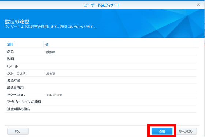Select the 値 column header

[x=119, y=45]
